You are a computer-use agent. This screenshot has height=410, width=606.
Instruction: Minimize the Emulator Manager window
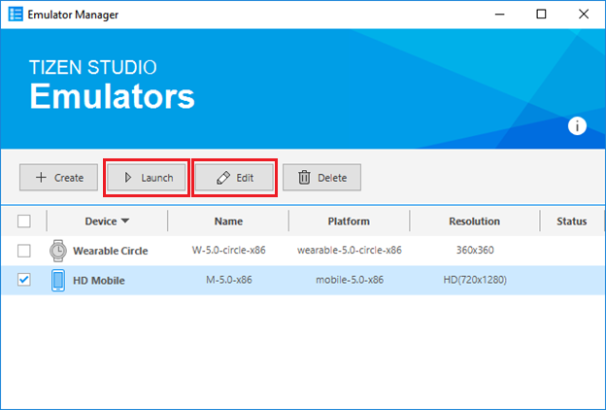(497, 15)
